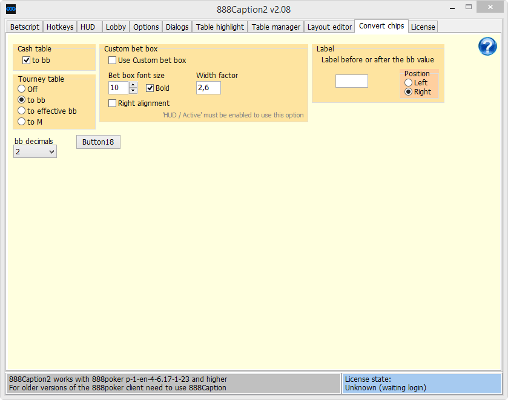Enable the Right alignment checkbox
Screen dimensions: 508x400
click(x=112, y=103)
